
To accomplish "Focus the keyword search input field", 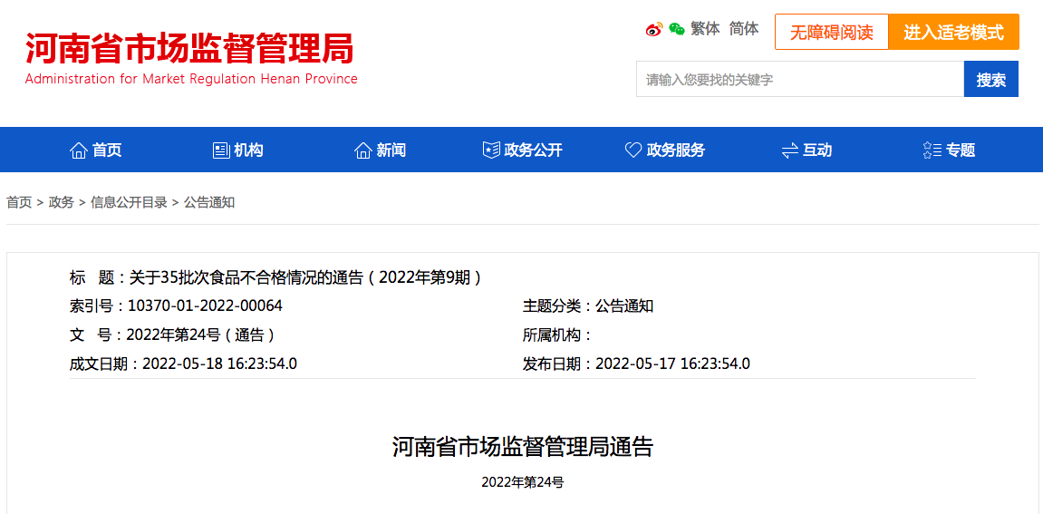I will 800,79.
